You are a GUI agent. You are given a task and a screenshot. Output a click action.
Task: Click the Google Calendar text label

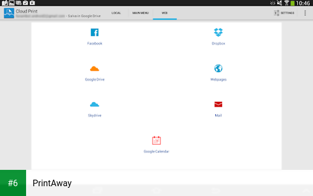156,151
